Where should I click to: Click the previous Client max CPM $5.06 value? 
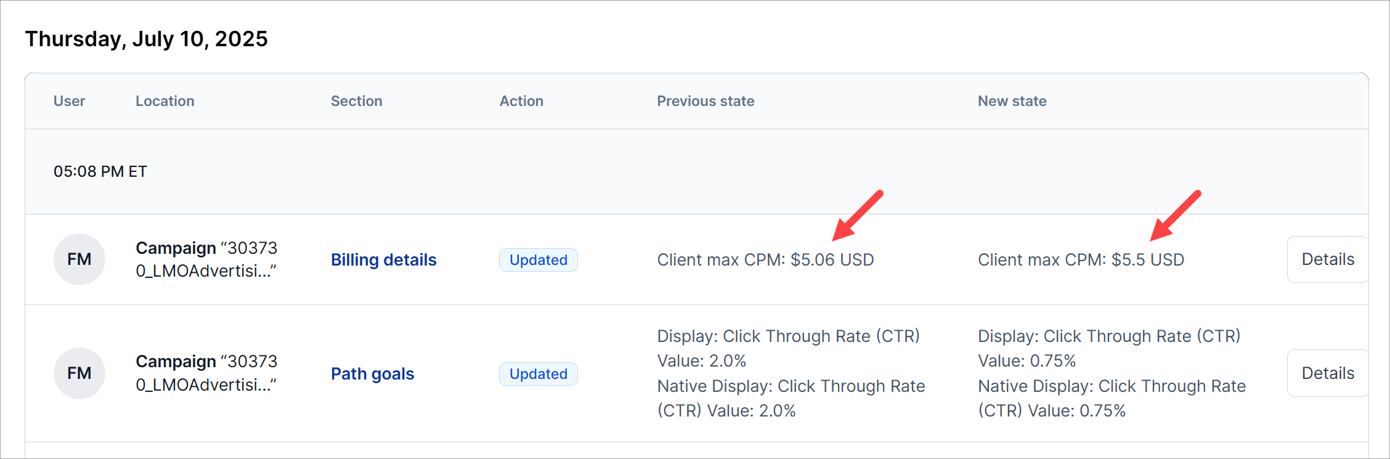[765, 260]
